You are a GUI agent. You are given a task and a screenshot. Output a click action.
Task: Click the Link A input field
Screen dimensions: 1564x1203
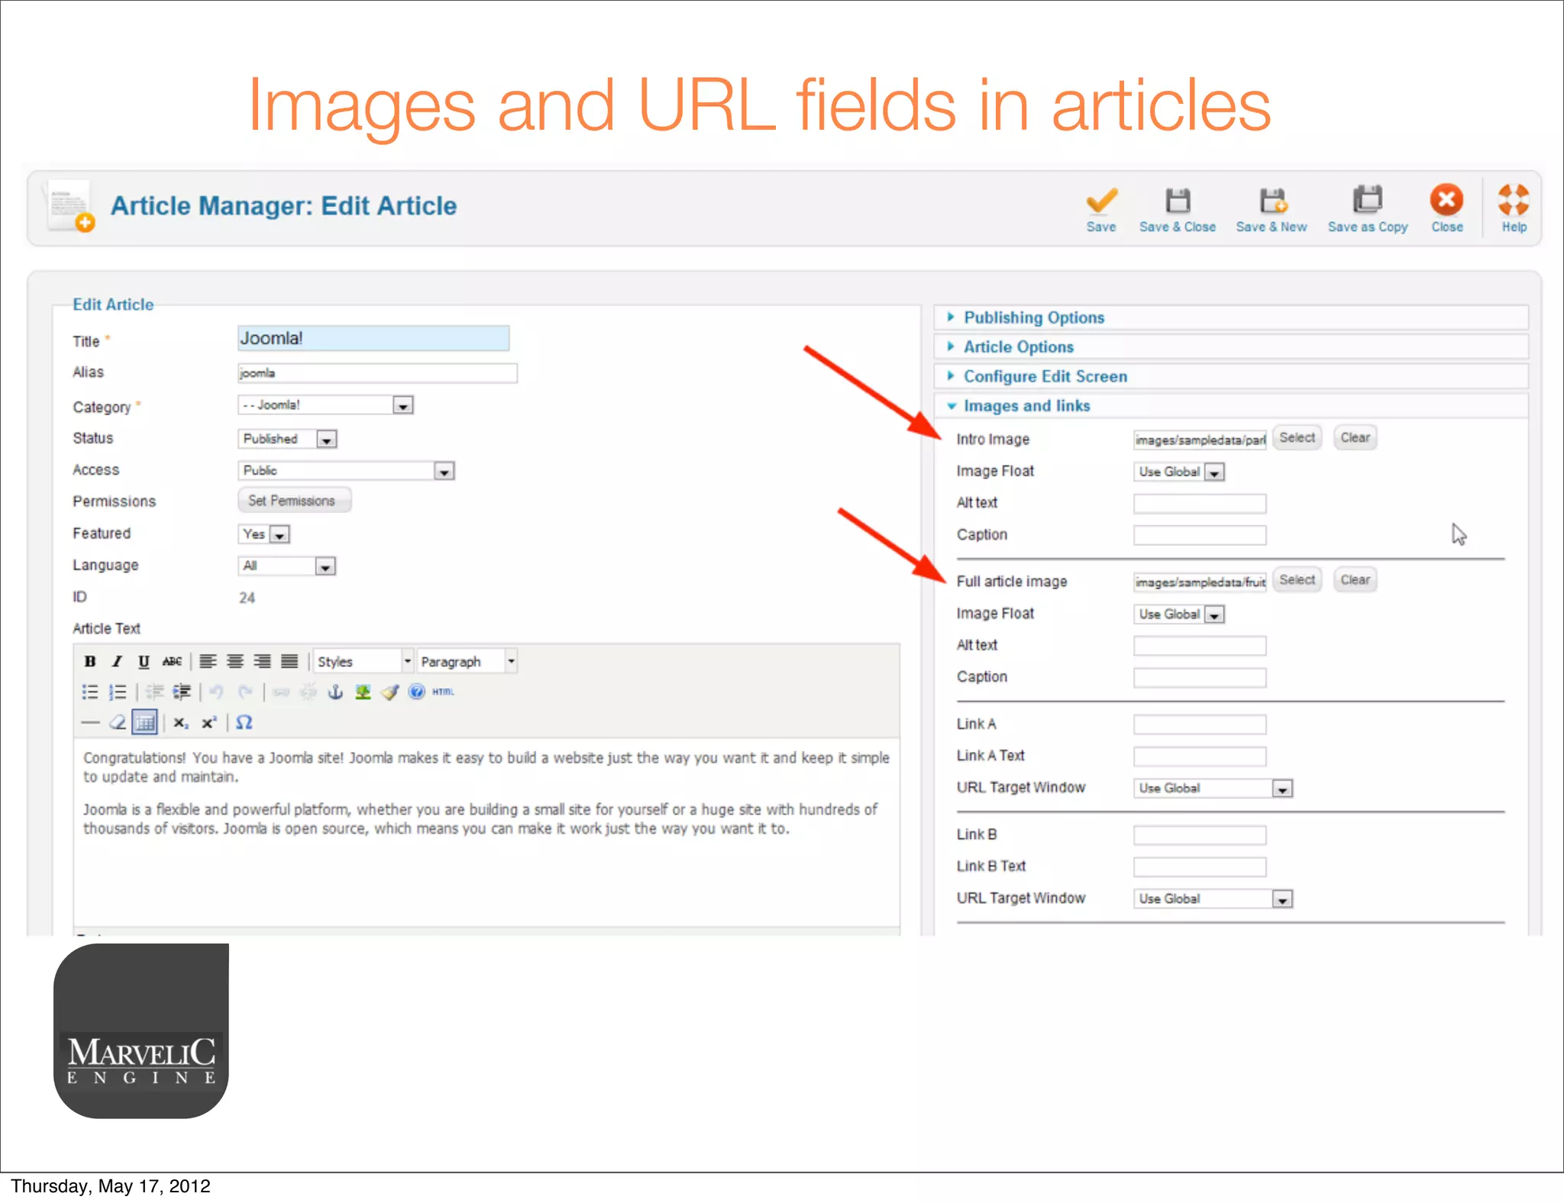pyautogui.click(x=1200, y=724)
